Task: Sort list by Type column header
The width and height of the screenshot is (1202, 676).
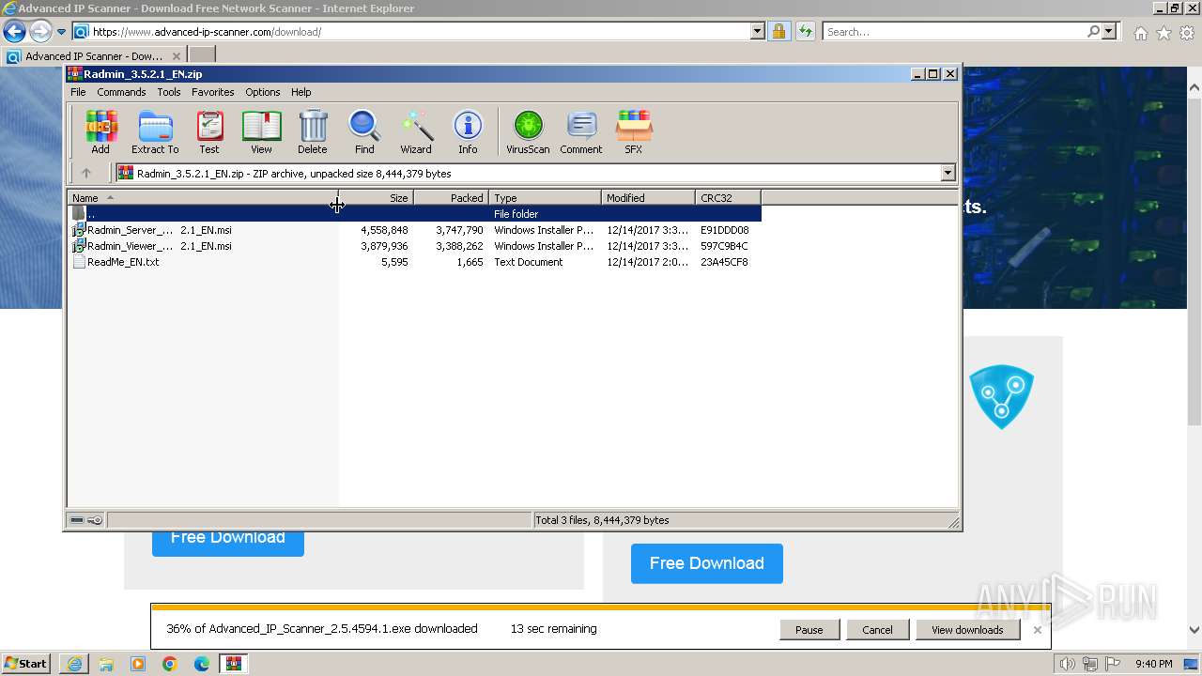Action: click(546, 197)
